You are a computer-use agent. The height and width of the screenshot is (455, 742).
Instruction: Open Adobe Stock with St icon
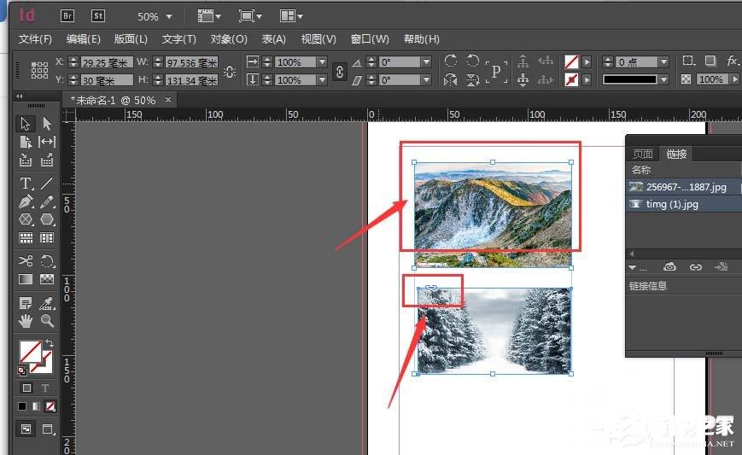[x=98, y=16]
